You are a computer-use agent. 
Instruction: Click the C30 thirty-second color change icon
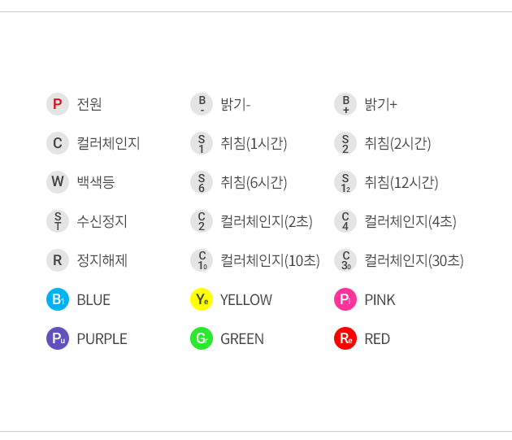(345, 260)
